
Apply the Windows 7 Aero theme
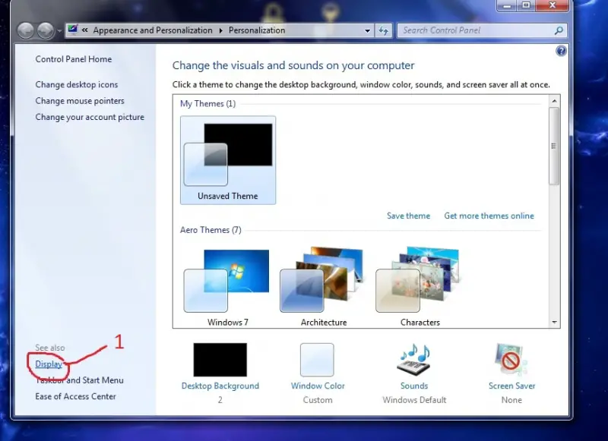tap(227, 288)
